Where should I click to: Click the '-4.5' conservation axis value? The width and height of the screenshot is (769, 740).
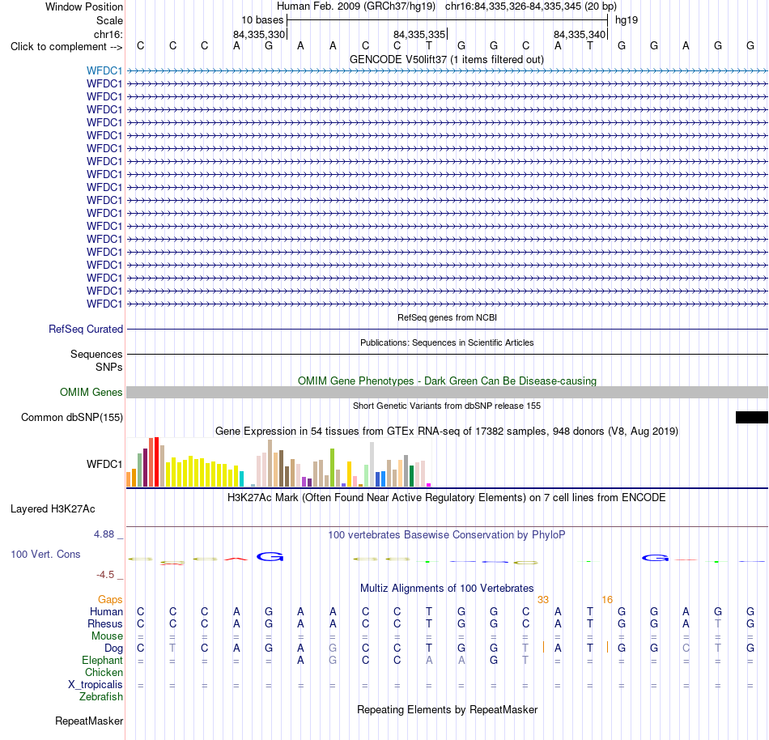[x=105, y=574]
